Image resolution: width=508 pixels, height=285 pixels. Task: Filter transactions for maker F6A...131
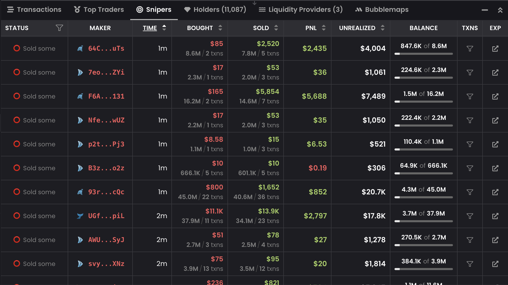click(x=470, y=96)
